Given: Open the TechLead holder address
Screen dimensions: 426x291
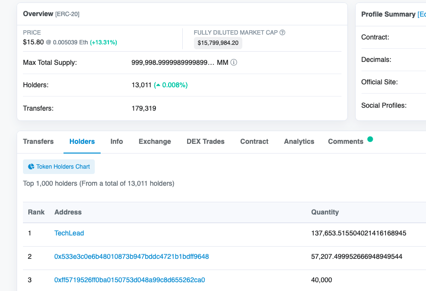Looking at the screenshot, I should click(x=69, y=233).
